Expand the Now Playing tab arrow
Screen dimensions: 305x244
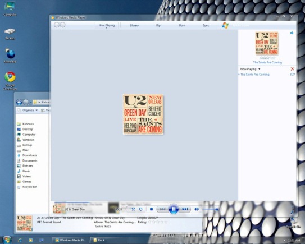(x=106, y=28)
